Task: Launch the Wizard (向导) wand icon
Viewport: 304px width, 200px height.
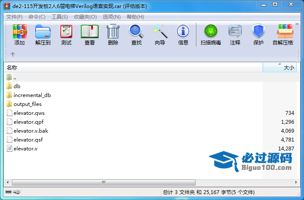Action: pyautogui.click(x=160, y=31)
